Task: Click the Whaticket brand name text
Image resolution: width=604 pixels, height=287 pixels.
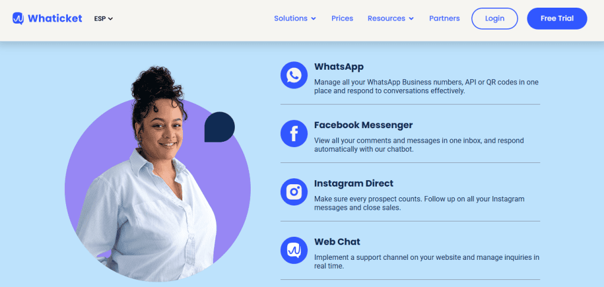Action: (55, 18)
